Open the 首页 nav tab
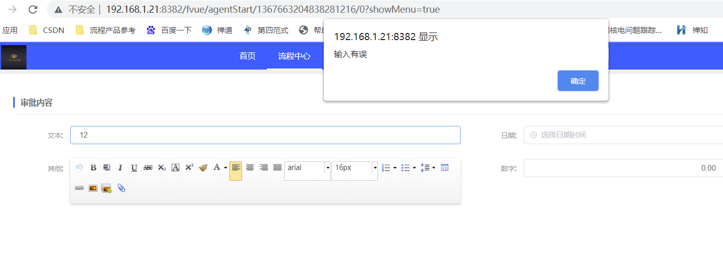 248,56
